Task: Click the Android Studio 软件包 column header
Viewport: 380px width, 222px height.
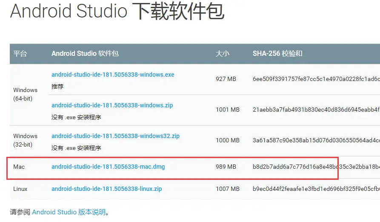Action: (x=85, y=54)
